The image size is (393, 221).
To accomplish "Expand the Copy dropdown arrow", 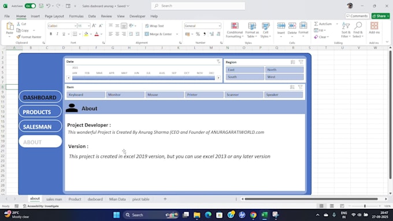I will click(x=34, y=30).
